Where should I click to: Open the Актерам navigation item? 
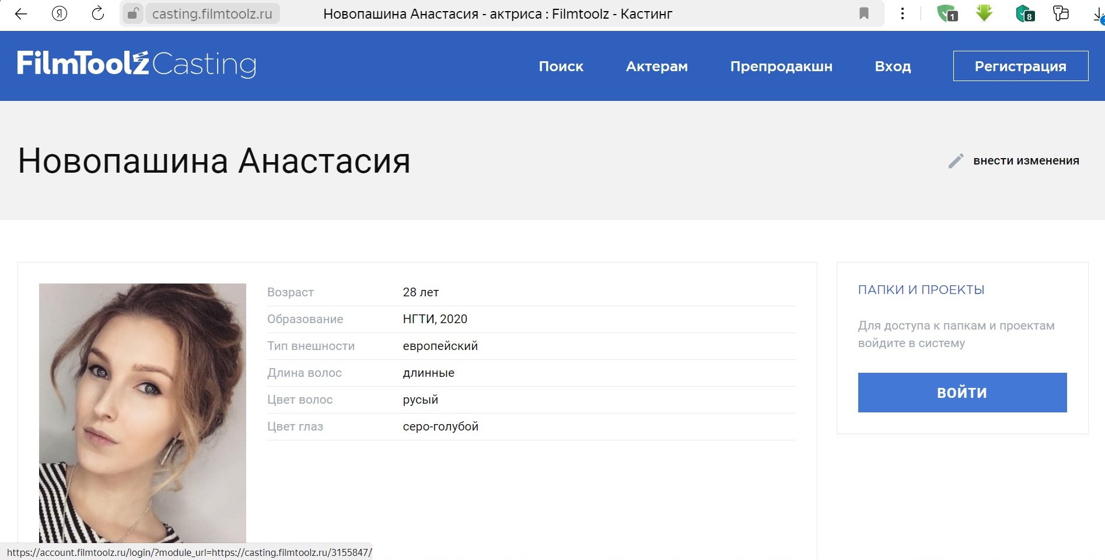coord(656,66)
